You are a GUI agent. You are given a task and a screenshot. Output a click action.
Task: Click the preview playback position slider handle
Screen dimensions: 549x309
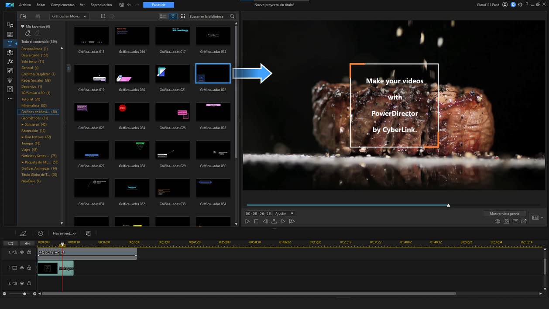(448, 205)
